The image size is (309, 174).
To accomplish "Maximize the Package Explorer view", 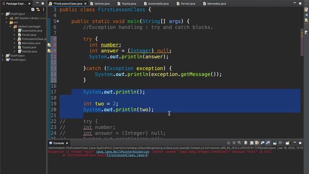I will (x=42, y=3).
